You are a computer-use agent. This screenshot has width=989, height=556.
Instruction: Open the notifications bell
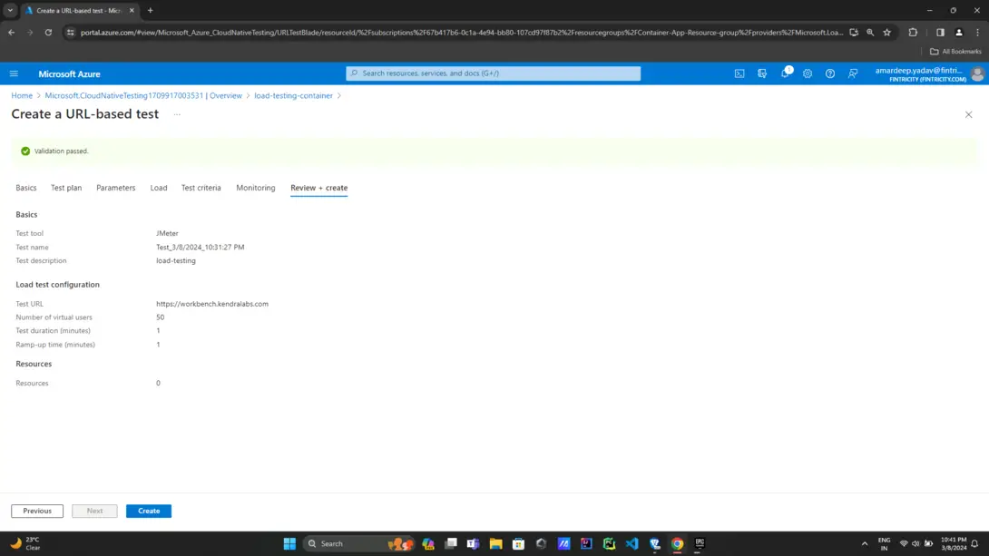(x=786, y=73)
